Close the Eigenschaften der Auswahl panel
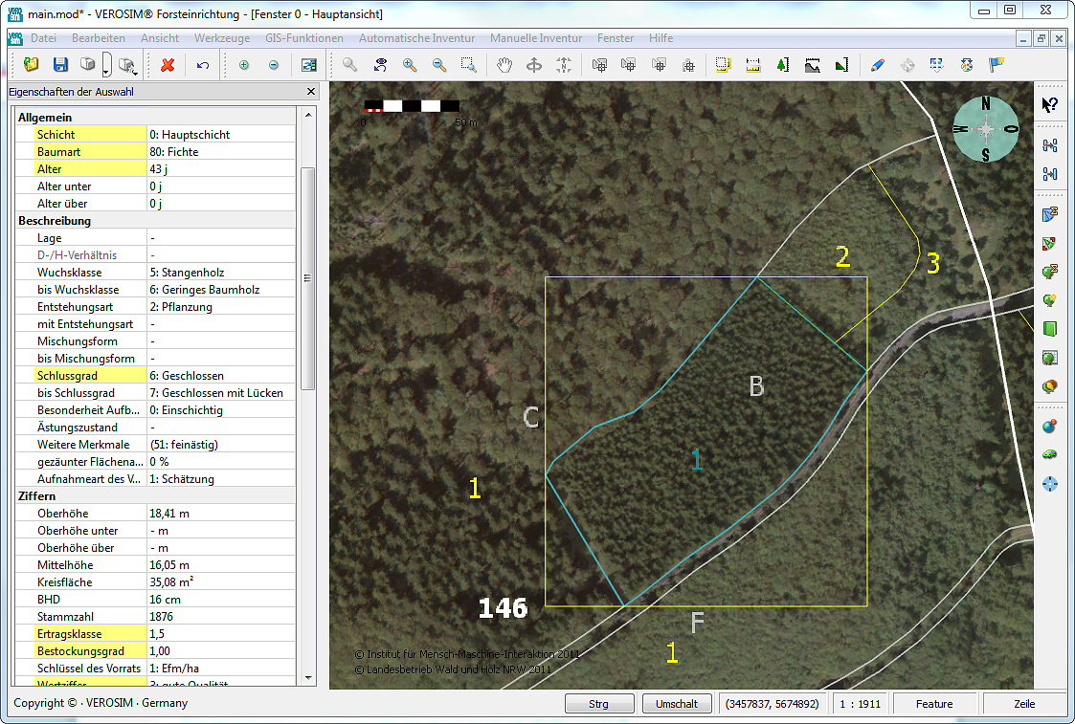 (311, 92)
